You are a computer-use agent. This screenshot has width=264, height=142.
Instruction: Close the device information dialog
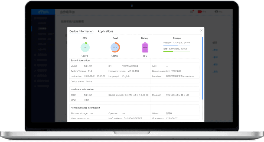[201, 31]
